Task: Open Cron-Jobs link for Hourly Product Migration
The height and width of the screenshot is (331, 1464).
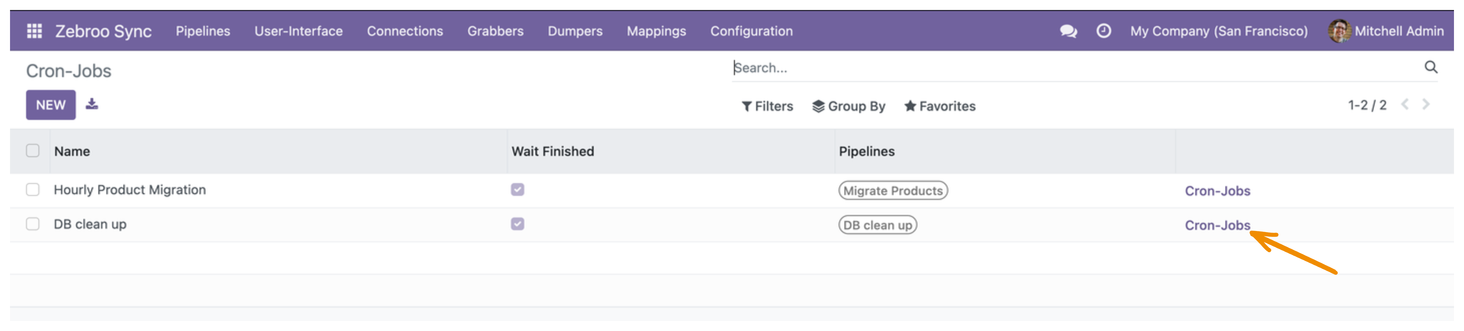Action: coord(1217,190)
